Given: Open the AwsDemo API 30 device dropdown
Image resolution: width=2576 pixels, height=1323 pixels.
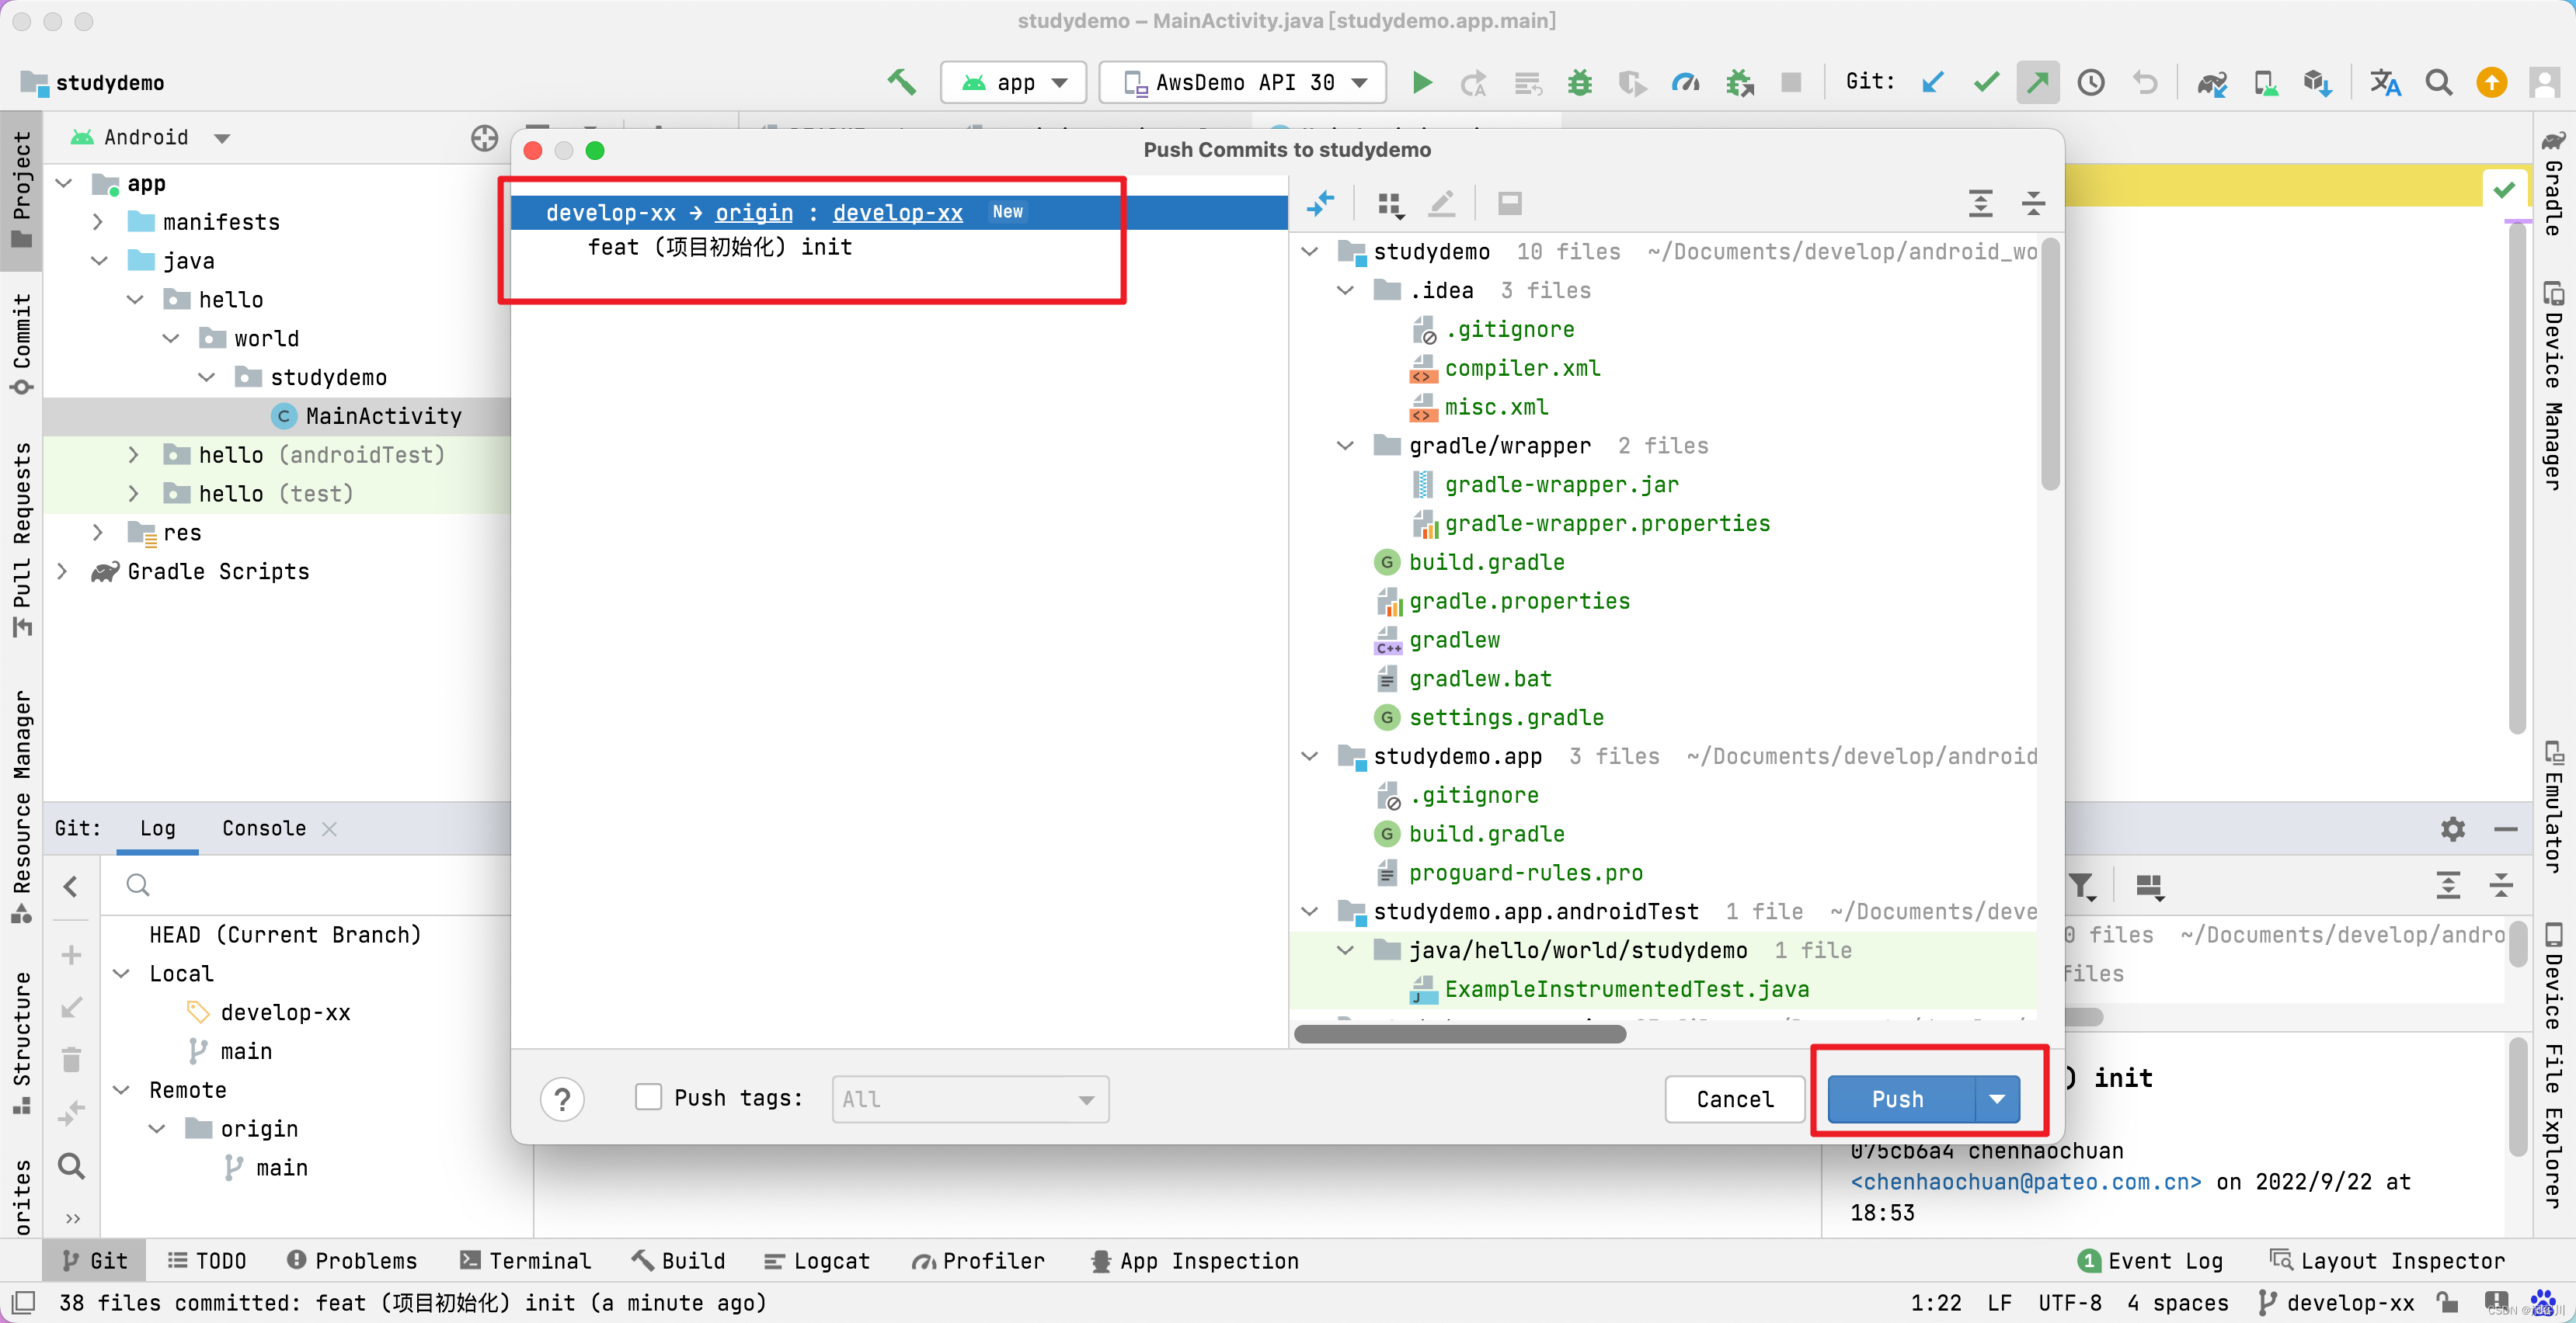Looking at the screenshot, I should (1243, 82).
